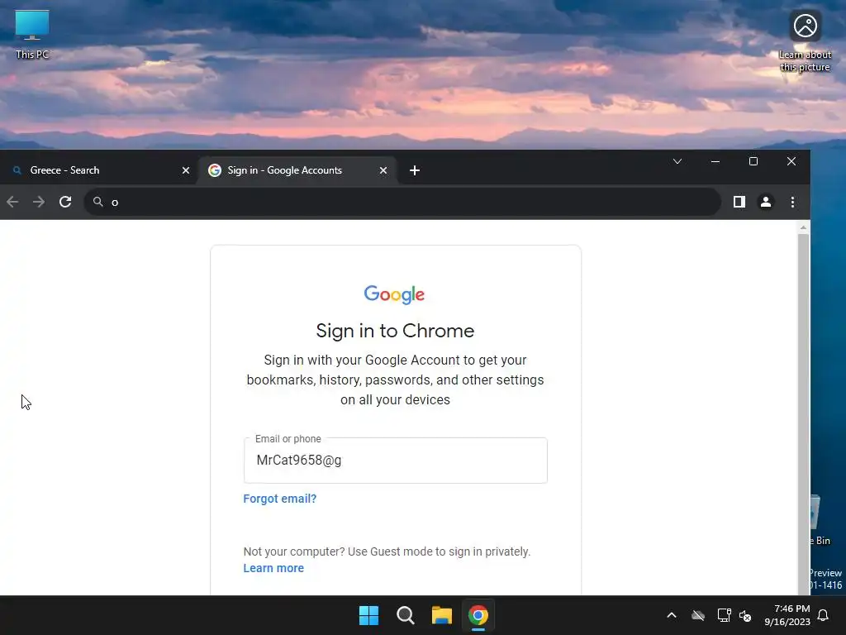Open Windows Search from the taskbar
This screenshot has height=635, width=846.
tap(405, 615)
